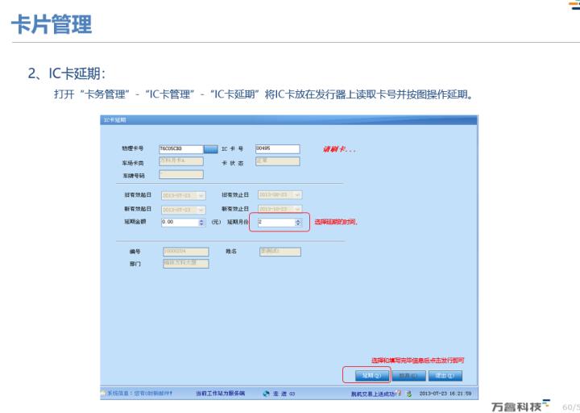
Task: Click the 卡状态 read-only field
Action: [x=277, y=161]
